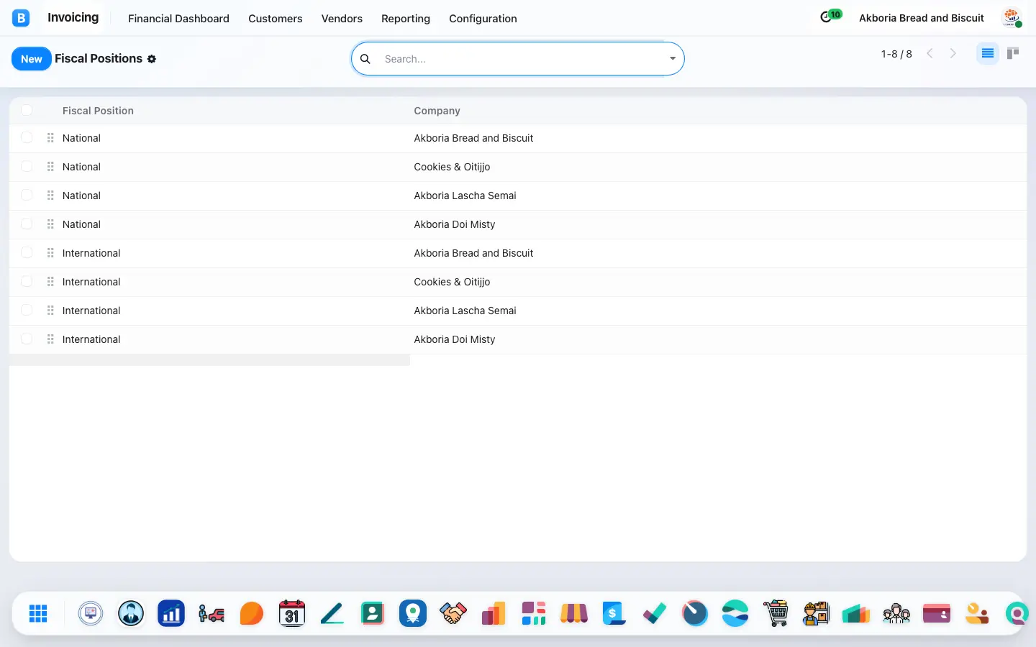This screenshot has width=1036, height=647.
Task: Open the blue bar chart app in the dock
Action: tap(171, 613)
